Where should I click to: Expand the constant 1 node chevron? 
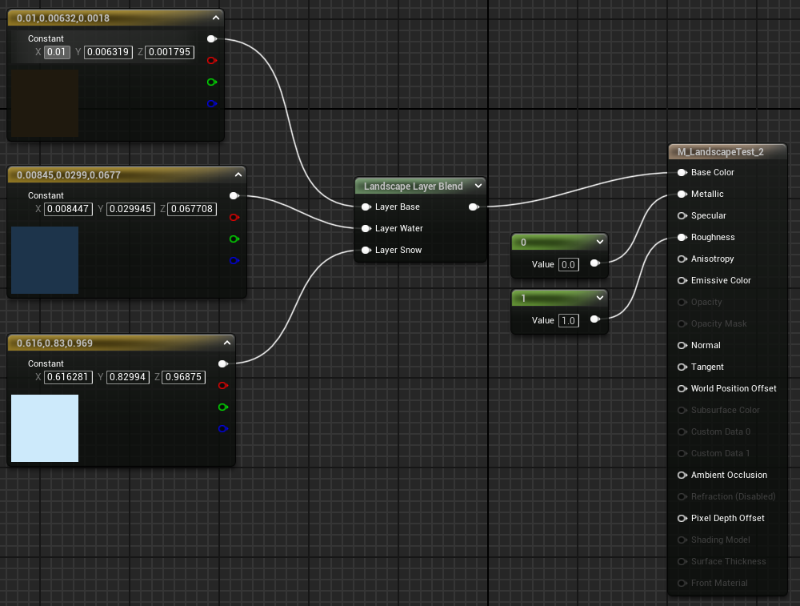coord(599,298)
